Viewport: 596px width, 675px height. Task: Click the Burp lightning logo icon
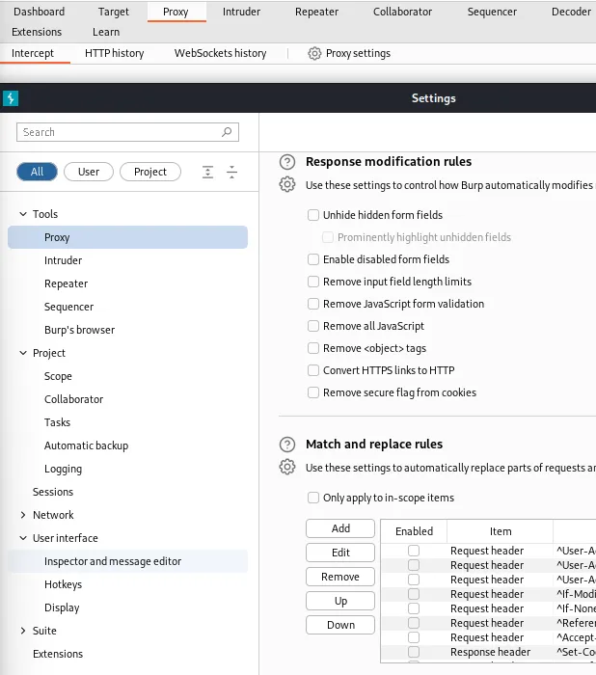pos(11,98)
